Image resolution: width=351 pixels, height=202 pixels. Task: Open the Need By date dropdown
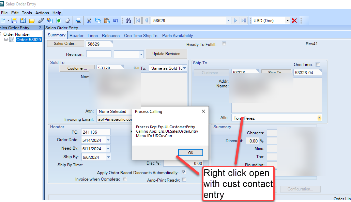tap(108, 149)
